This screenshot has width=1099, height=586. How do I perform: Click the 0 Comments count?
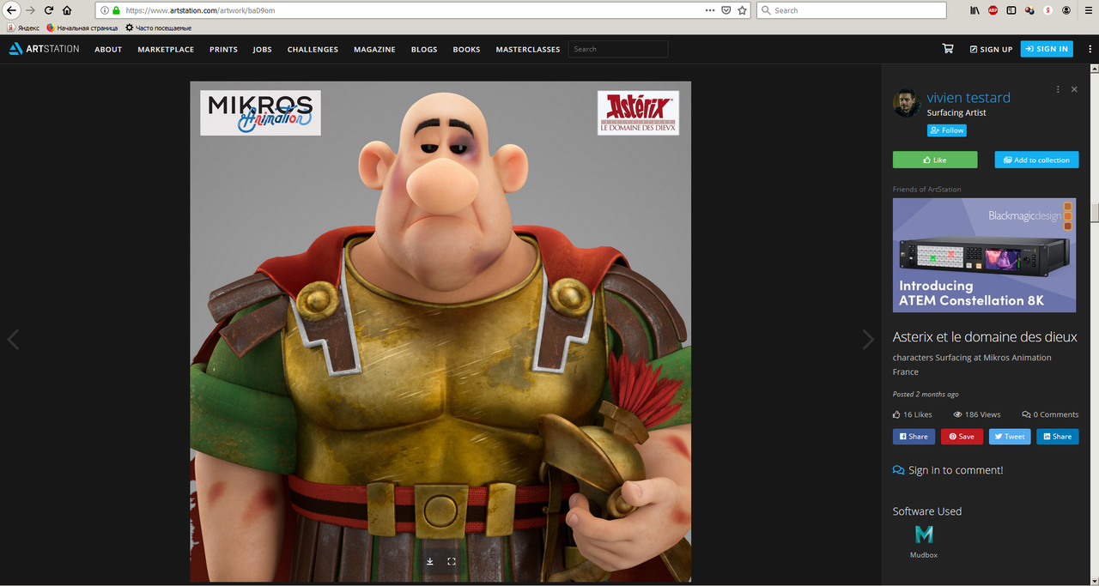click(x=1050, y=414)
